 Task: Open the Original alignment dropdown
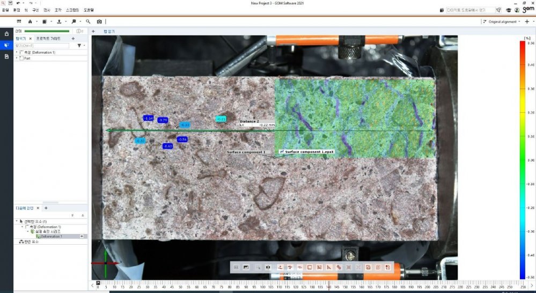click(502, 21)
